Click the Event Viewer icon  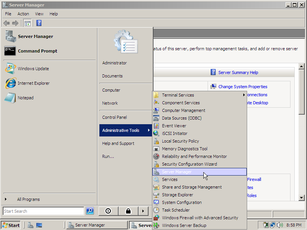pos(156,126)
